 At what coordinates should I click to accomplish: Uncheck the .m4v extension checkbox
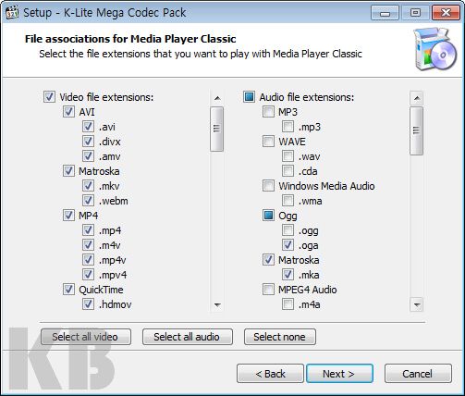pyautogui.click(x=88, y=245)
